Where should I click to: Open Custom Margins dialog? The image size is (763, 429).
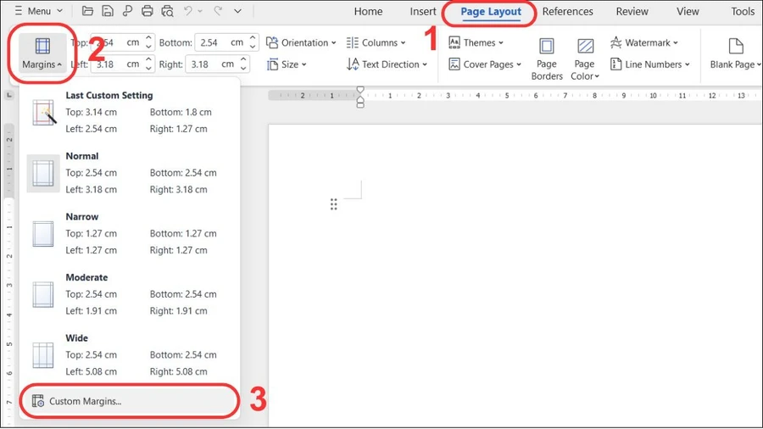click(130, 401)
